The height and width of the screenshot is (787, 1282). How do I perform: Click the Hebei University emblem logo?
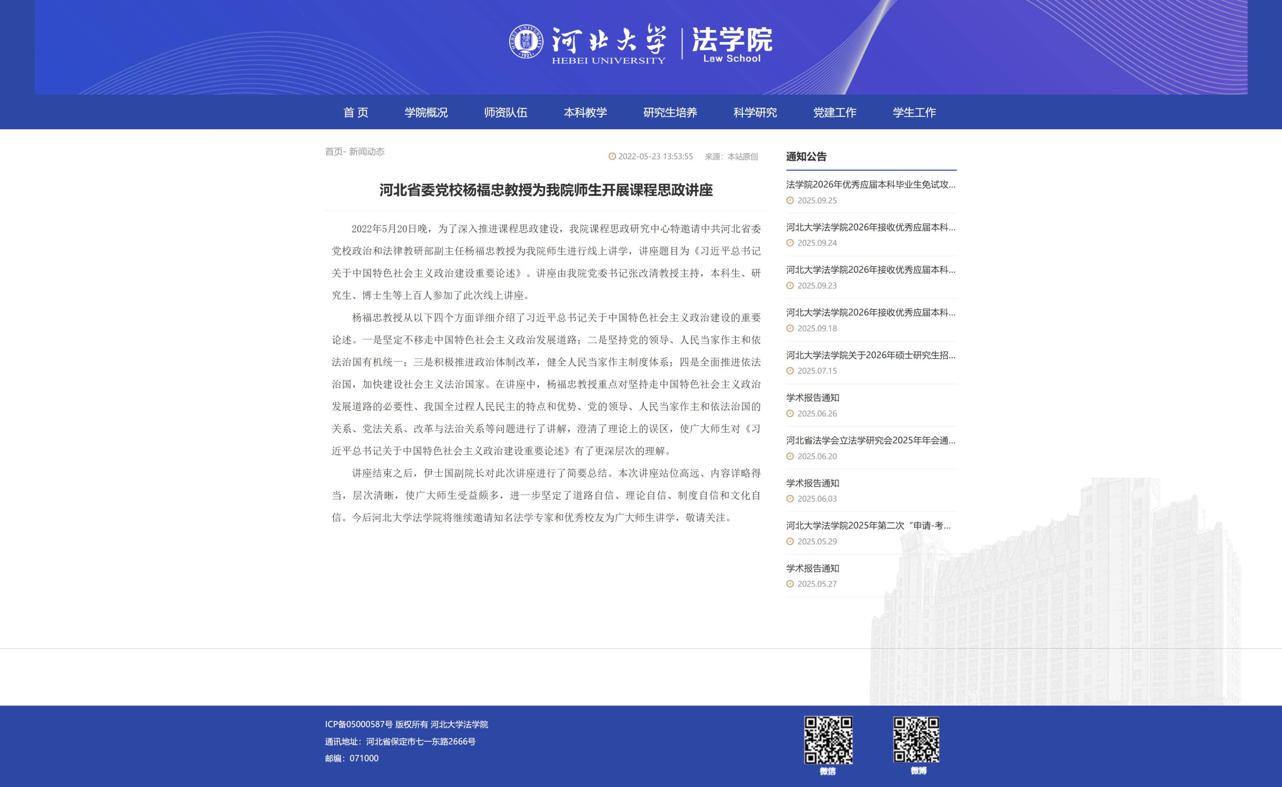click(526, 42)
